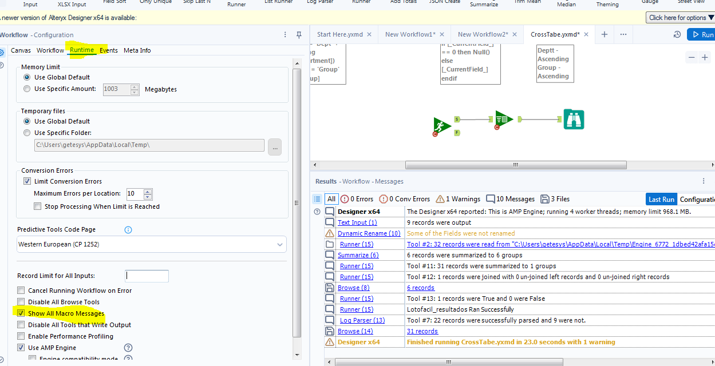Click the Click here for options dropdown
This screenshot has height=366, width=715.
[x=680, y=17]
